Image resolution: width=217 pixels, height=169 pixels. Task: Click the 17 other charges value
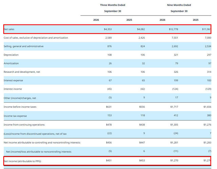tap(177, 98)
